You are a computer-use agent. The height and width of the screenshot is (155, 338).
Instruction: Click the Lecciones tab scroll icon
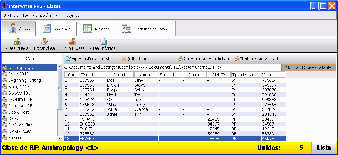point(47,29)
